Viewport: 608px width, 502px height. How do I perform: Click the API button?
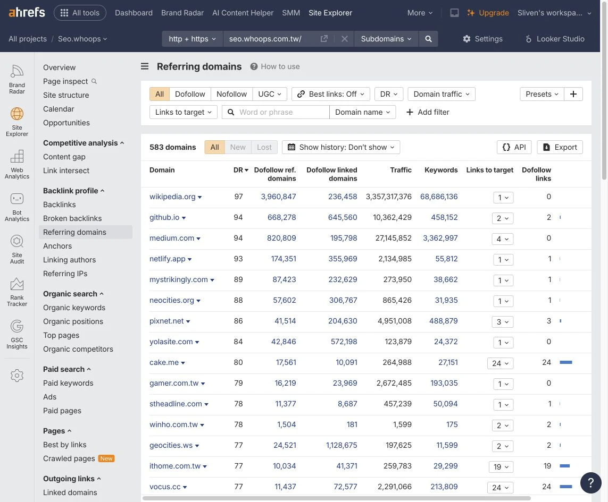click(514, 147)
